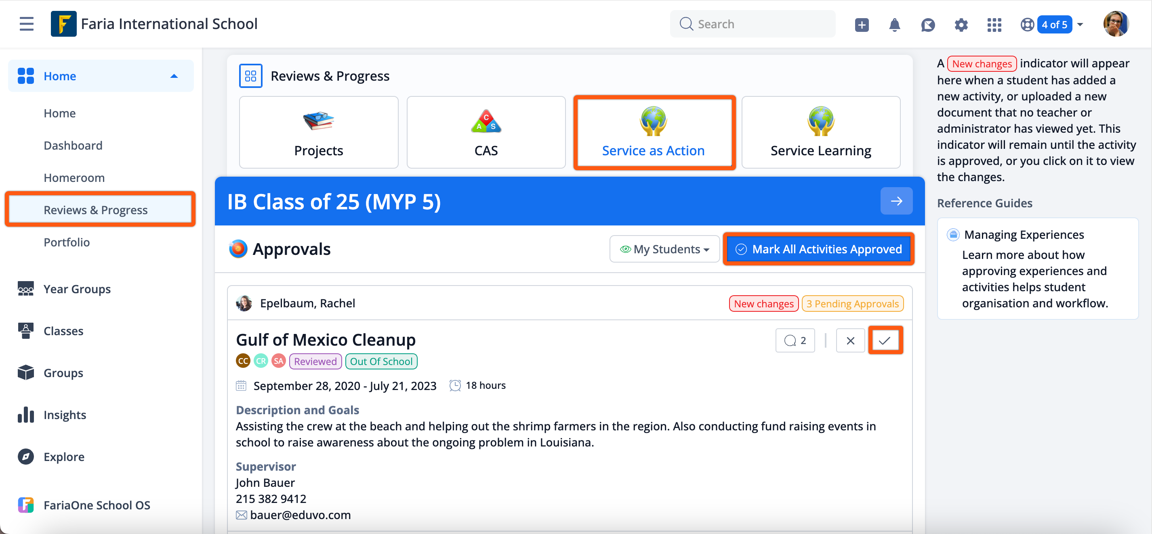Click the CAS pyramid icon
Image resolution: width=1152 pixels, height=534 pixels.
tap(486, 121)
